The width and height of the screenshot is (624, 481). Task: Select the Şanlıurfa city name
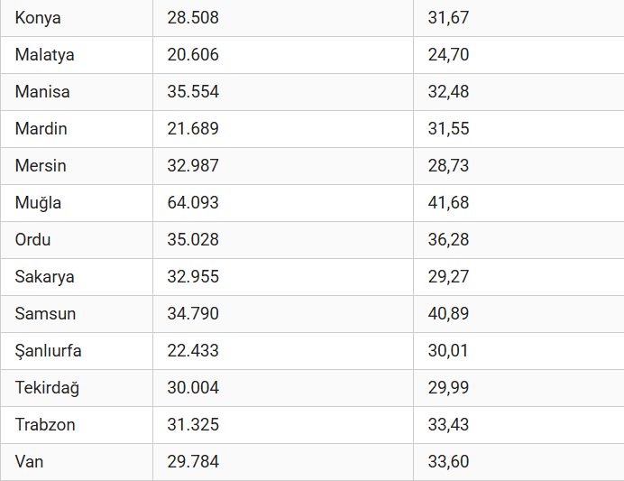click(x=48, y=351)
